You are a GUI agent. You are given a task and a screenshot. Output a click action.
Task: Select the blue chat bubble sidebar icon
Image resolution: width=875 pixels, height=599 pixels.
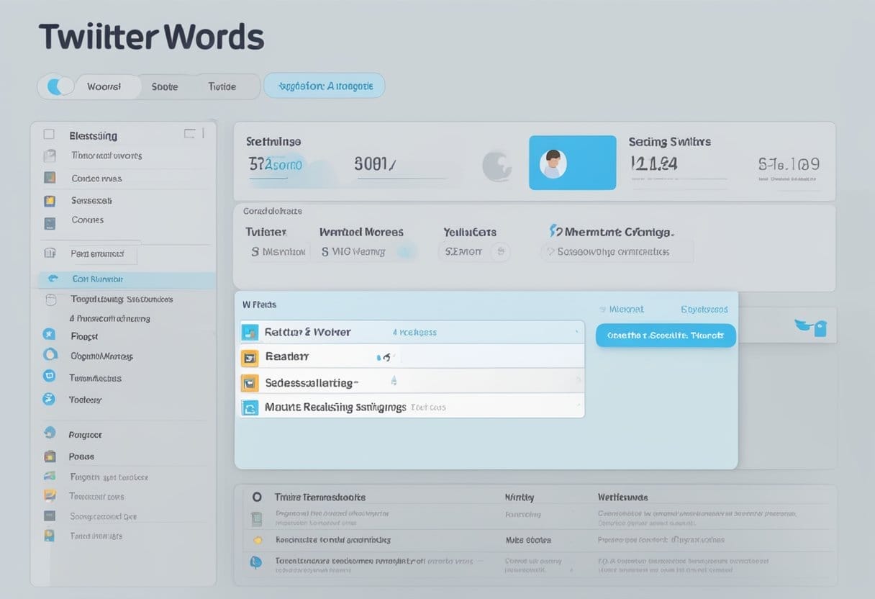[50, 376]
